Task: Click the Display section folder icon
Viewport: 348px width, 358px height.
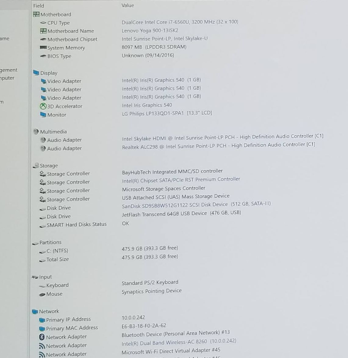Action: (36, 73)
